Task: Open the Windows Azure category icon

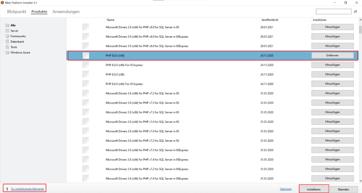Action: (7, 53)
